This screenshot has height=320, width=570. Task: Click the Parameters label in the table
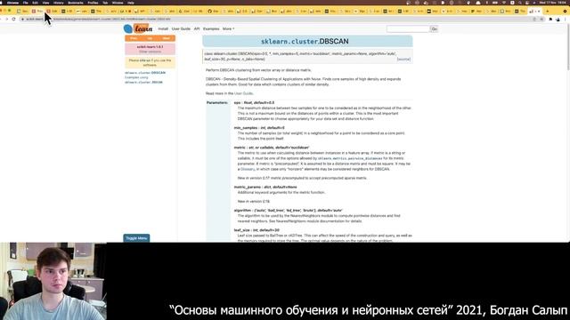[x=217, y=103]
